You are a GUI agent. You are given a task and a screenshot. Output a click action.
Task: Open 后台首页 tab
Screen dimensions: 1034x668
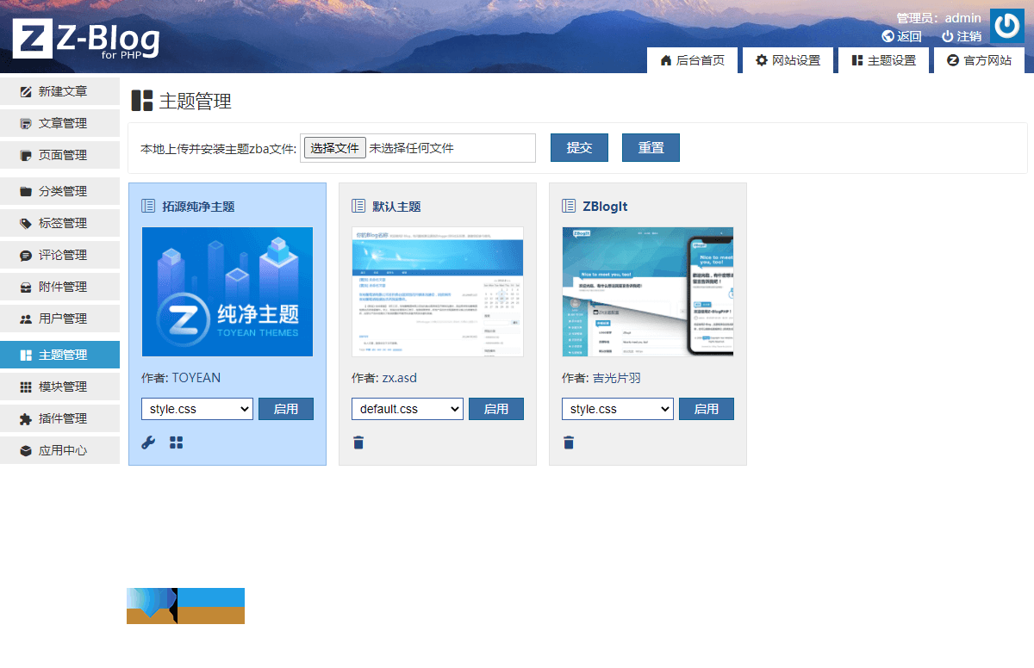click(x=692, y=60)
